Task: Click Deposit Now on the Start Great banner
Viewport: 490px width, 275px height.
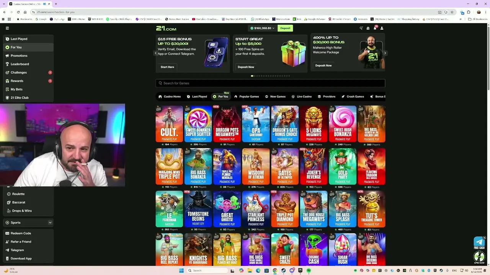Action: (246, 67)
